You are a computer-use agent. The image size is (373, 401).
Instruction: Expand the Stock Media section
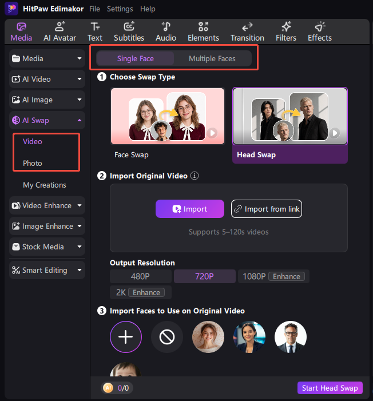47,247
